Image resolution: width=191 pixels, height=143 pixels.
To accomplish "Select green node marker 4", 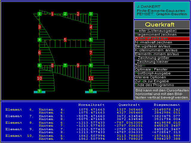I will point(39,40).
